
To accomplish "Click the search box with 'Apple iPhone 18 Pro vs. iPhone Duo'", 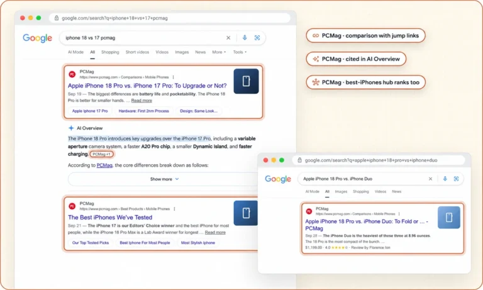I will [x=380, y=179].
